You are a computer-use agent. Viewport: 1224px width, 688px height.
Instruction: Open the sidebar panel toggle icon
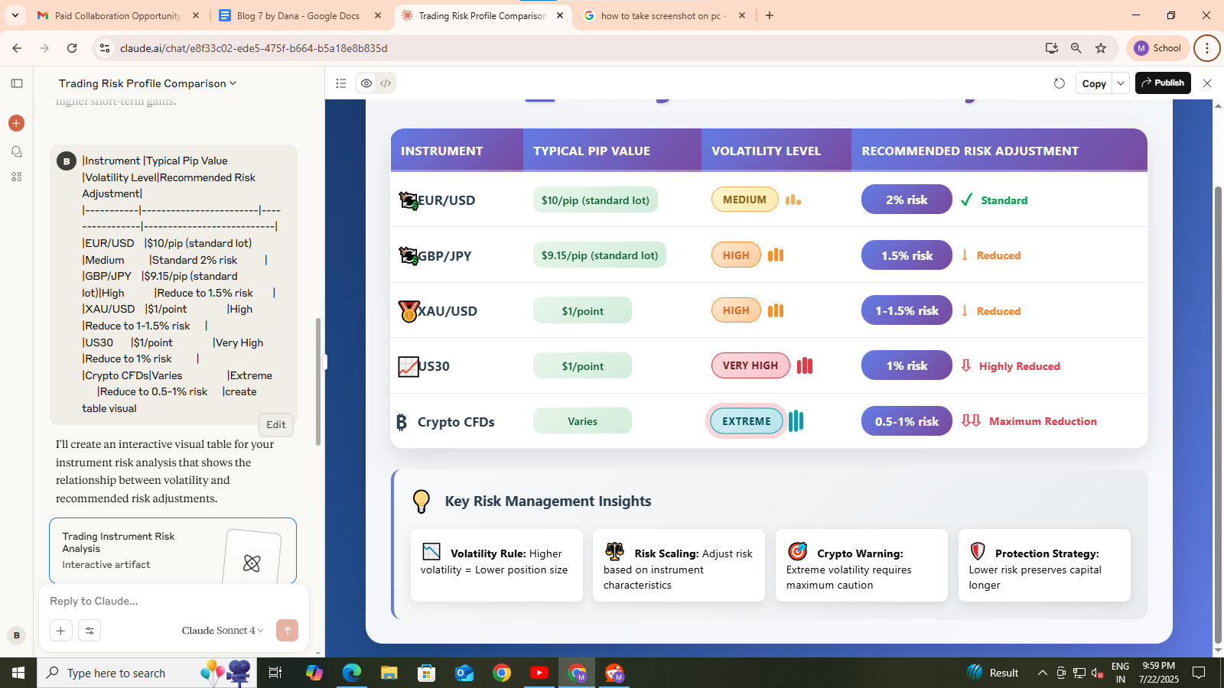[17, 83]
